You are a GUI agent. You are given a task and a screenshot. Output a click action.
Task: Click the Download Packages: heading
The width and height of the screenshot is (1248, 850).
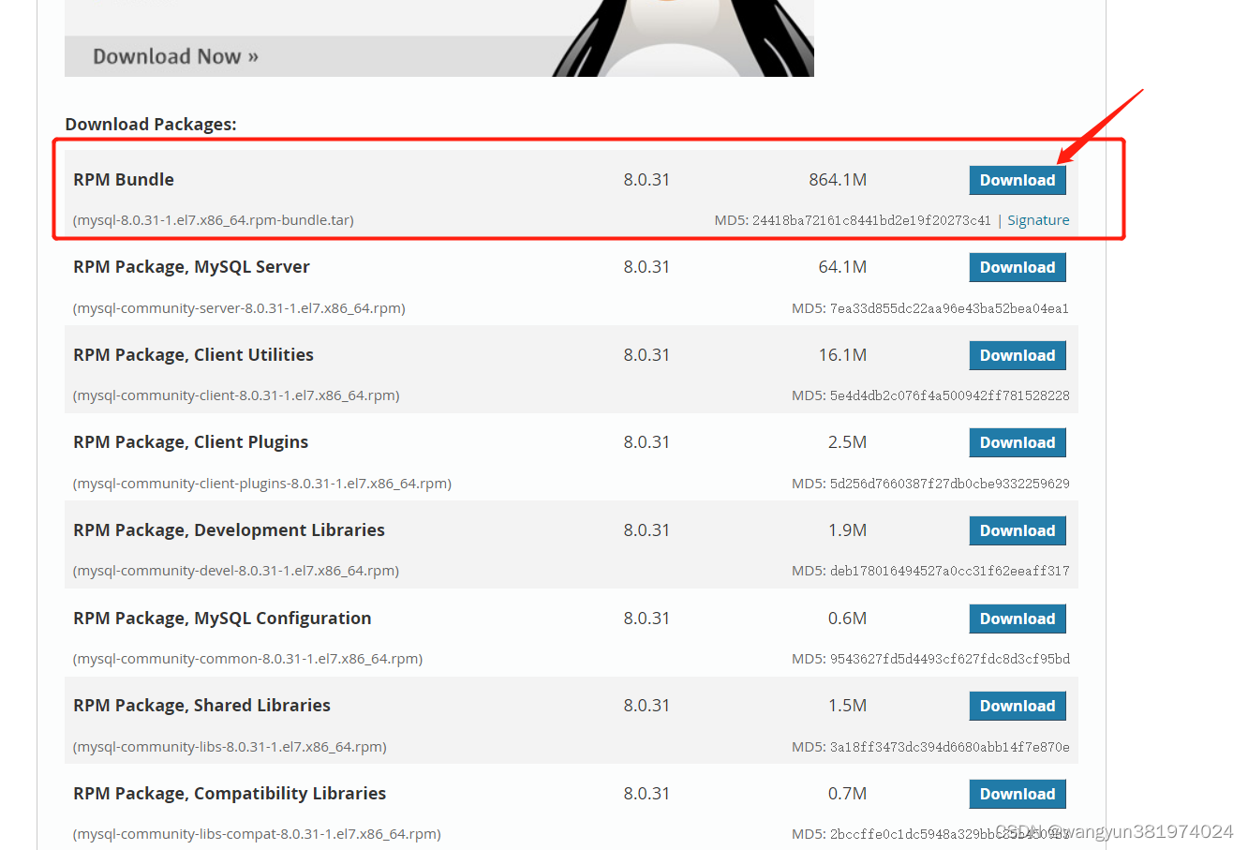[151, 124]
